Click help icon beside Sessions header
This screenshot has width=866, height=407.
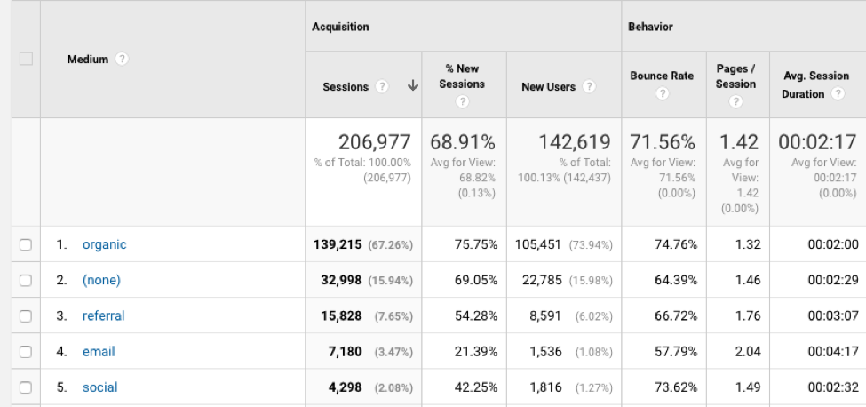[382, 87]
